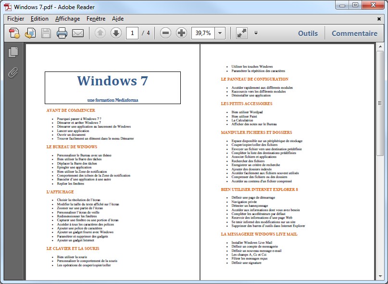Open the Commentaire pane

point(354,33)
